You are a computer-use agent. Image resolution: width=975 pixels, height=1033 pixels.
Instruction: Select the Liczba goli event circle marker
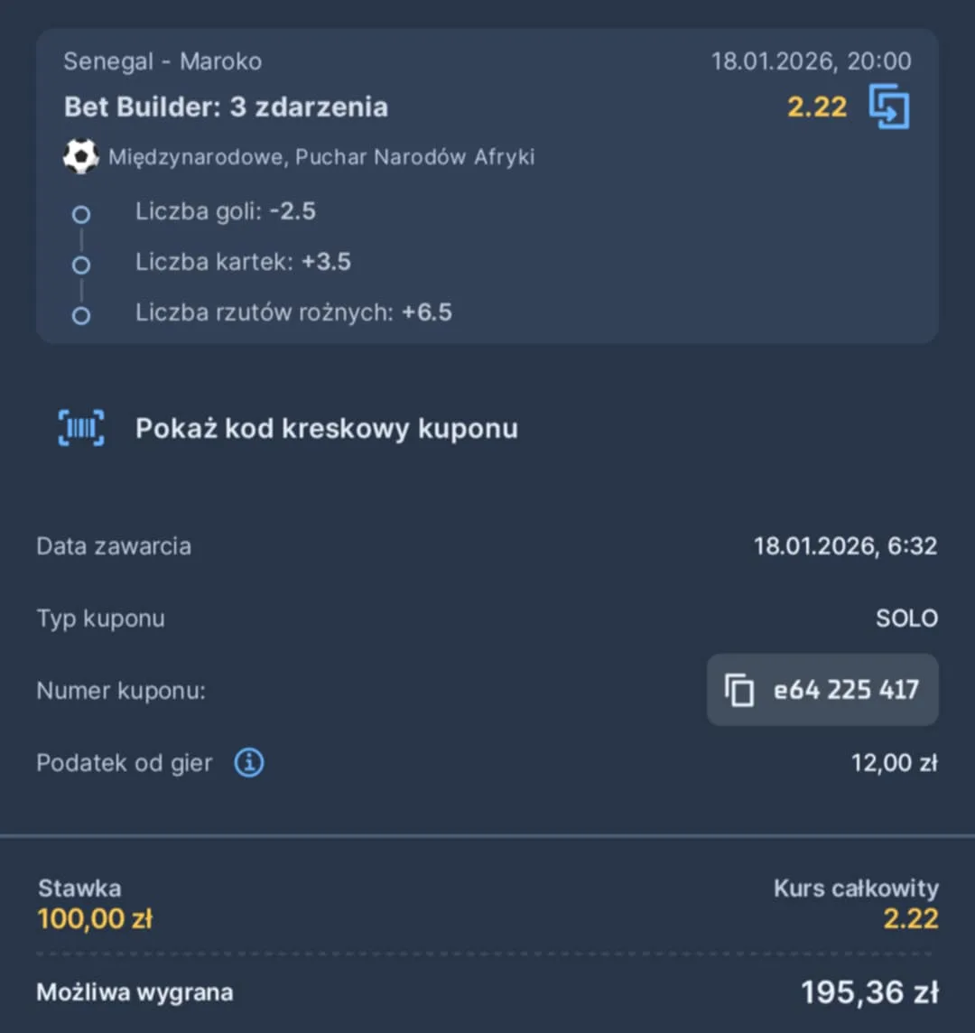pyautogui.click(x=81, y=215)
